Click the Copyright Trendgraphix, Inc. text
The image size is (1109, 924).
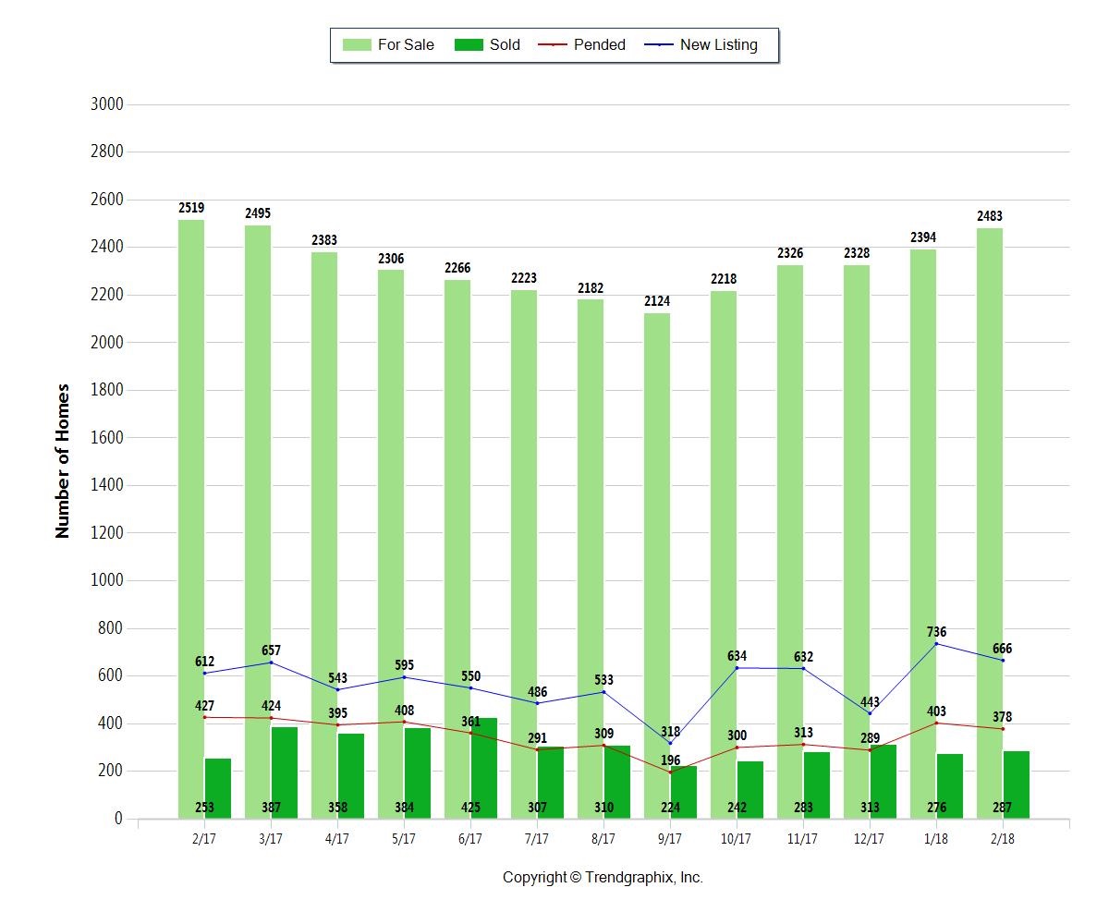pyautogui.click(x=603, y=878)
